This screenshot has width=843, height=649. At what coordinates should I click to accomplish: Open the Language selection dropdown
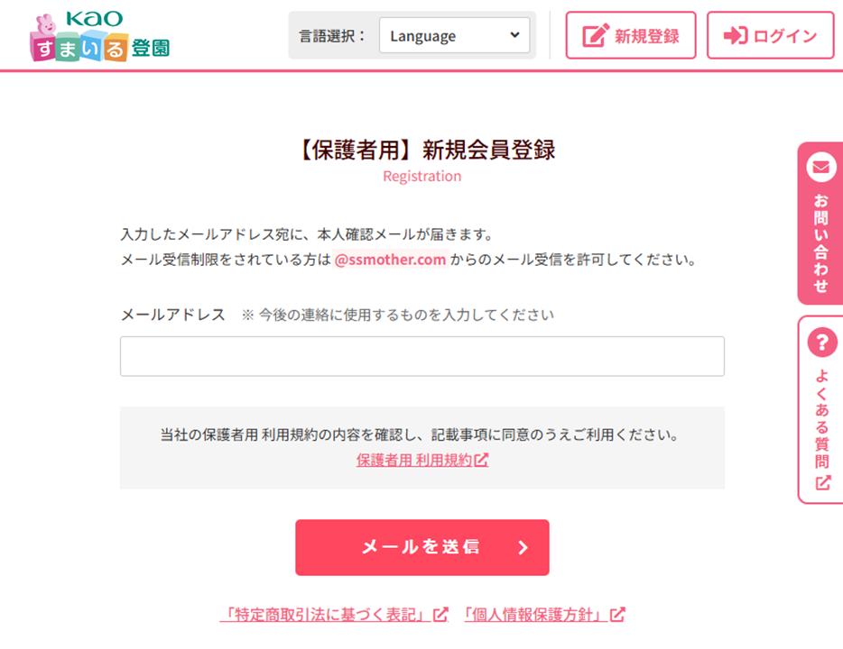[455, 35]
